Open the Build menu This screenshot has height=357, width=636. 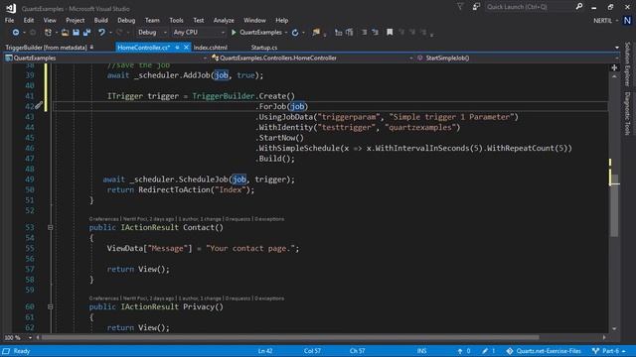[x=101, y=20]
